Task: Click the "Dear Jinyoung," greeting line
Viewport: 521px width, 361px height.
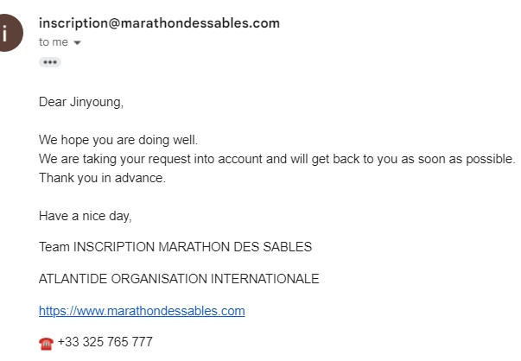Action: [81, 102]
